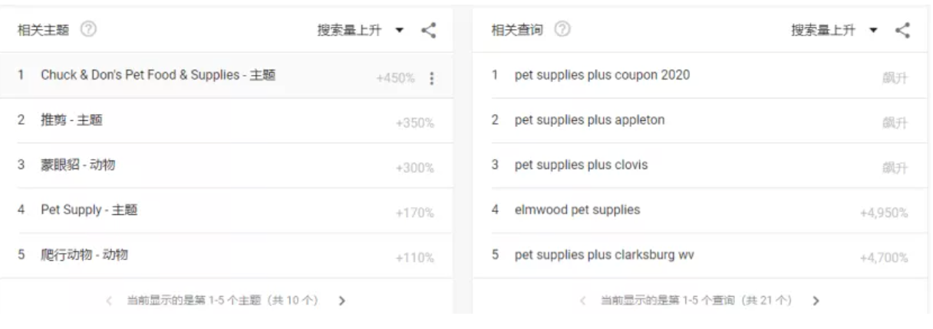Share the 相关查询 panel
The width and height of the screenshot is (933, 329).
[x=902, y=31]
